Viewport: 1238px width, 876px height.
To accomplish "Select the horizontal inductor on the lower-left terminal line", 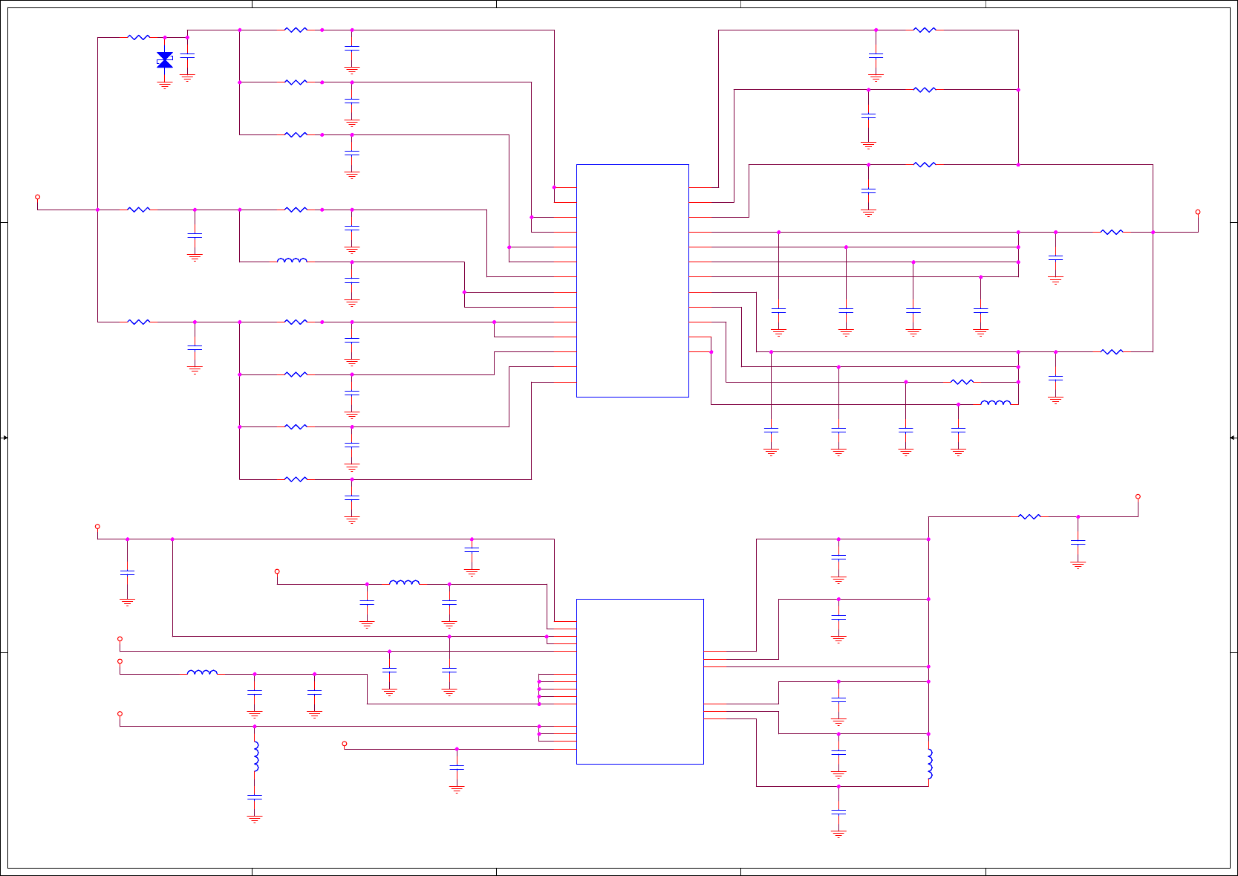I will coord(202,673).
